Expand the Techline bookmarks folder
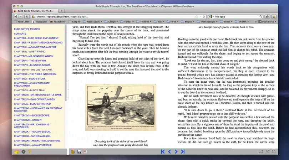The image size is (289, 160). [x=144, y=22]
